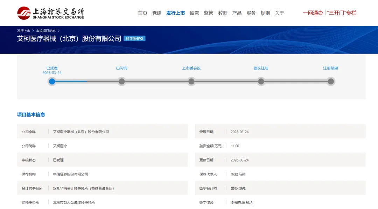378x209 pixels.
Task: Click the 签字律师 names value
Action: [241, 202]
